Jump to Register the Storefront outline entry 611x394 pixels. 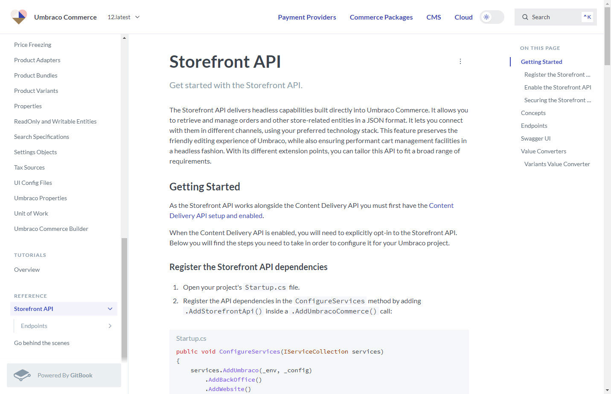[557, 75]
